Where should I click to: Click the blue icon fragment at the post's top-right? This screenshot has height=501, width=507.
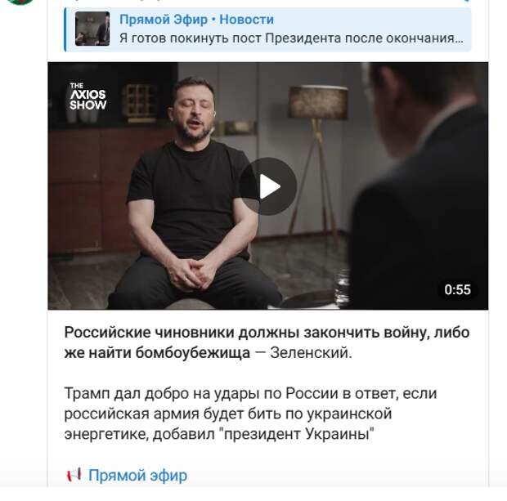point(467,1)
